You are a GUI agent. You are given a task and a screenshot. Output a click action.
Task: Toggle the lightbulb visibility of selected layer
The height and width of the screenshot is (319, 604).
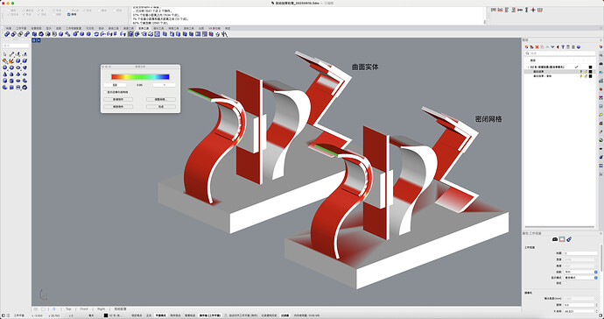[x=581, y=72]
